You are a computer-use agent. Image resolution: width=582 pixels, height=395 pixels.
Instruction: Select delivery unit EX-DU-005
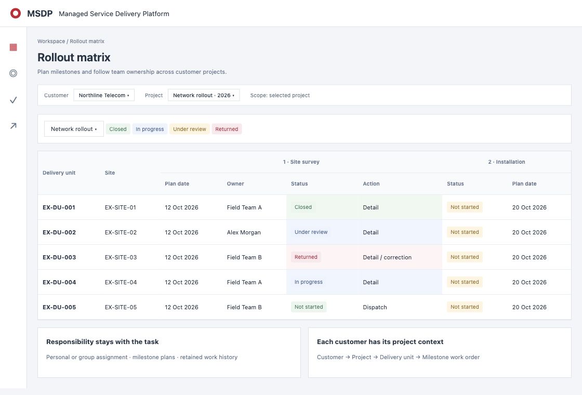pyautogui.click(x=59, y=307)
